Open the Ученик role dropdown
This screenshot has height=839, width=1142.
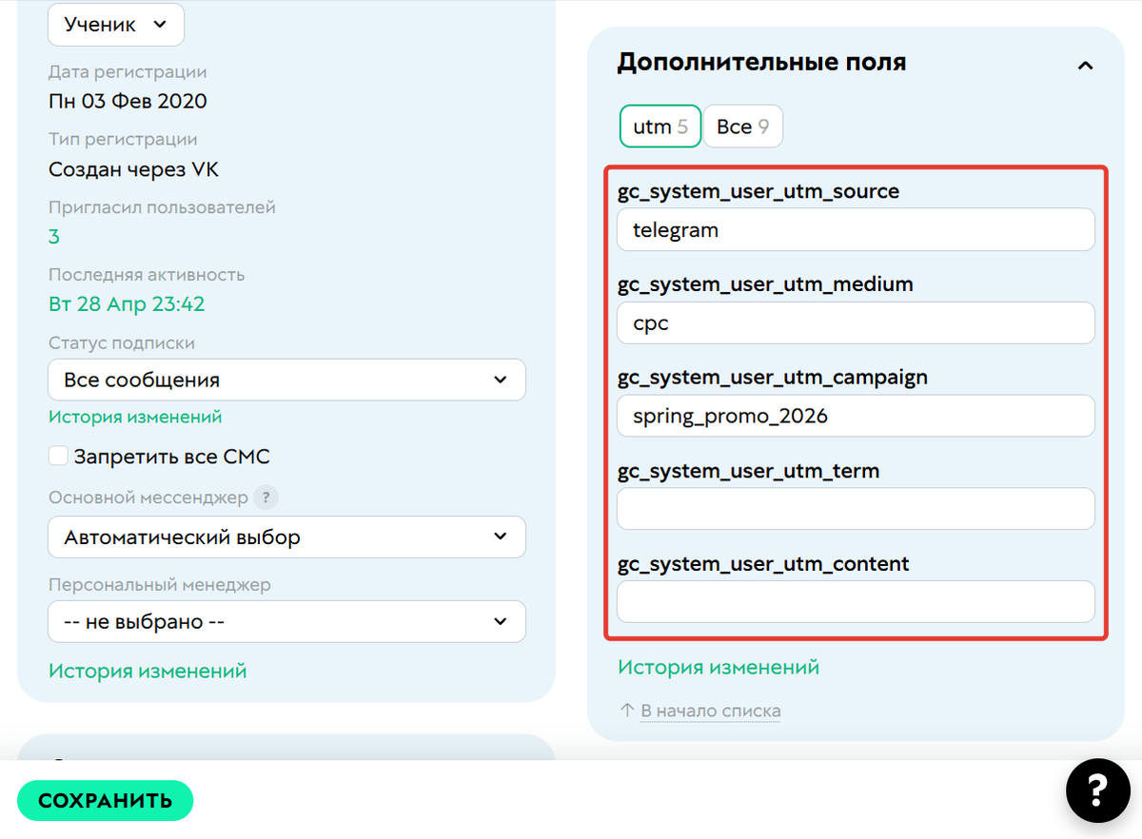(x=116, y=25)
